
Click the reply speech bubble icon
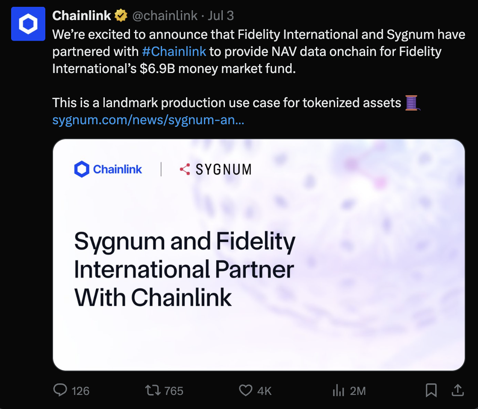click(x=60, y=390)
